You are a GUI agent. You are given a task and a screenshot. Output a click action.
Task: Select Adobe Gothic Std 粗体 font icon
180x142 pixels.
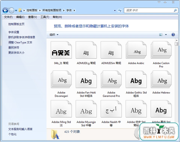pos(136,79)
